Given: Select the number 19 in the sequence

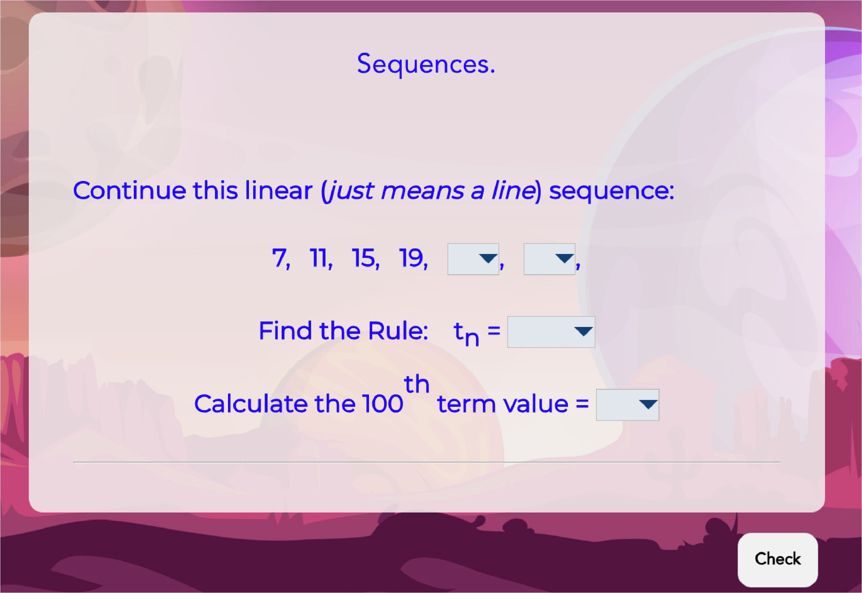Looking at the screenshot, I should point(413,258).
